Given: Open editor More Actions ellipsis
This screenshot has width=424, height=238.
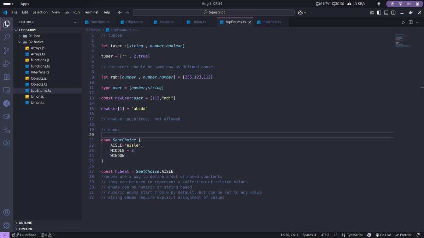Looking at the screenshot, I should (418, 22).
